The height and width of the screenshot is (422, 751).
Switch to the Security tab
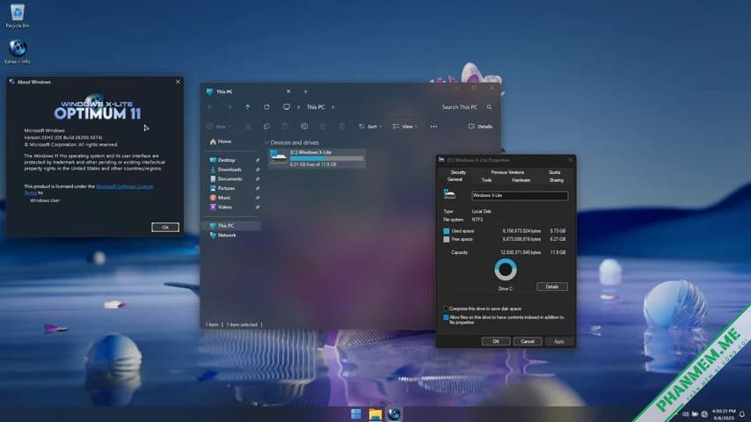coord(458,172)
